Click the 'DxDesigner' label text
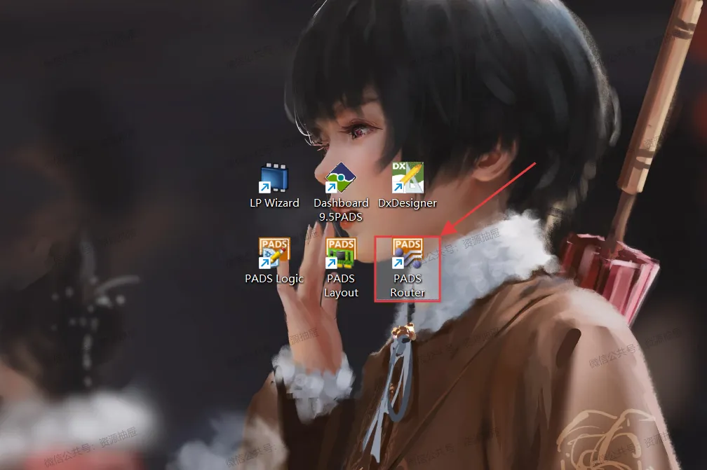Screen dimensions: 707x470 407,203
